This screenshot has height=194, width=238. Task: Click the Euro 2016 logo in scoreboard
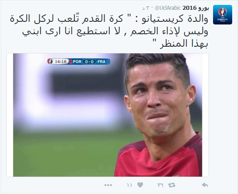[50, 61]
